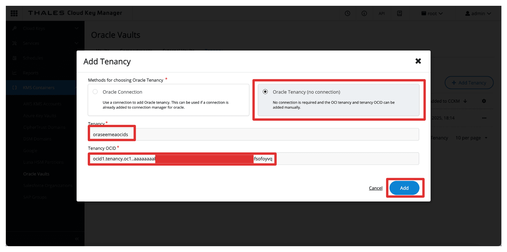This screenshot has width=507, height=252.
Task: Click the blue Add button
Action: pyautogui.click(x=404, y=188)
